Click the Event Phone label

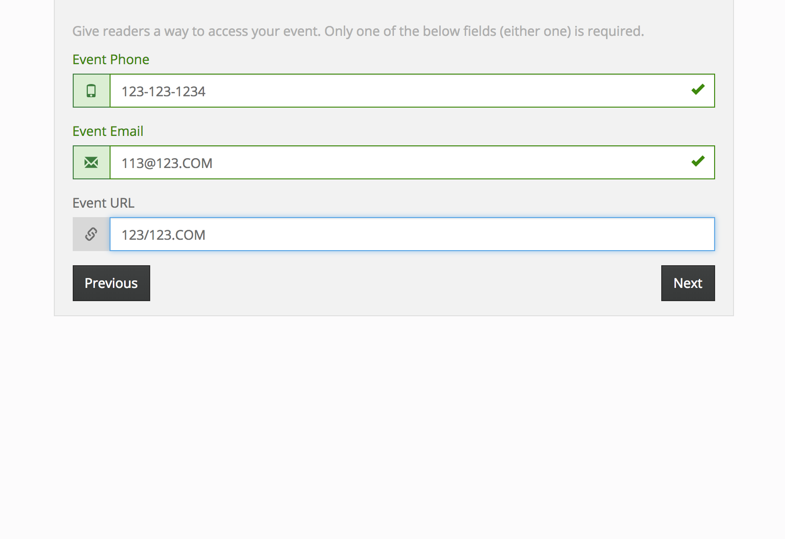coord(111,59)
